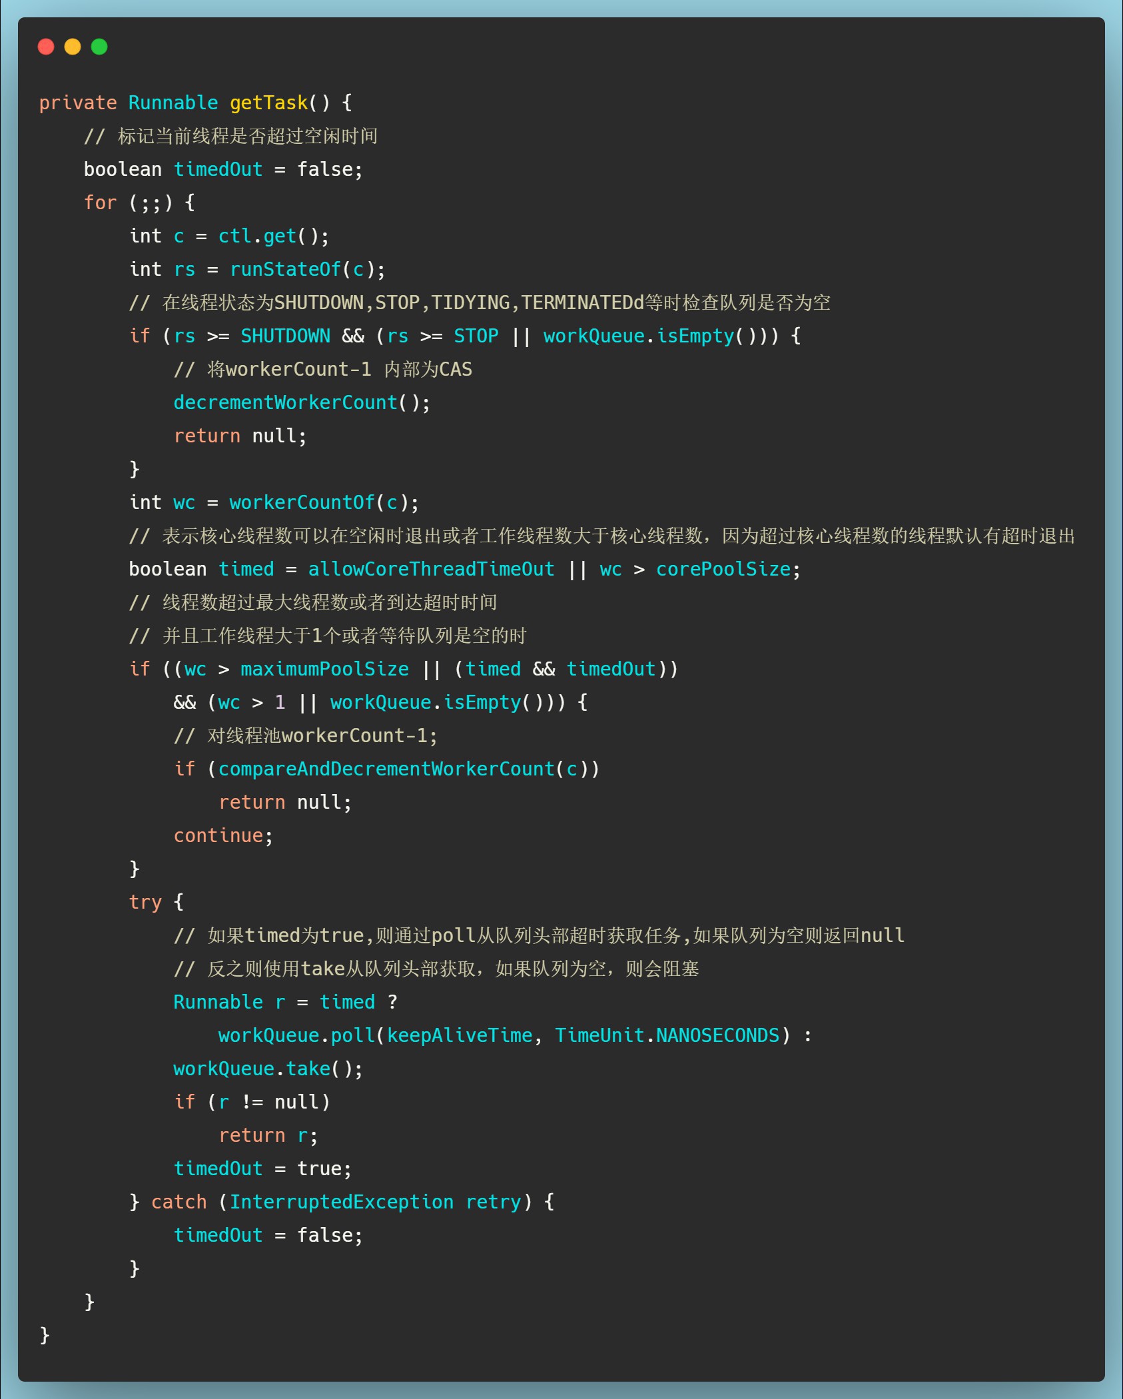Click 'workQueue.poll' method call

296,1035
